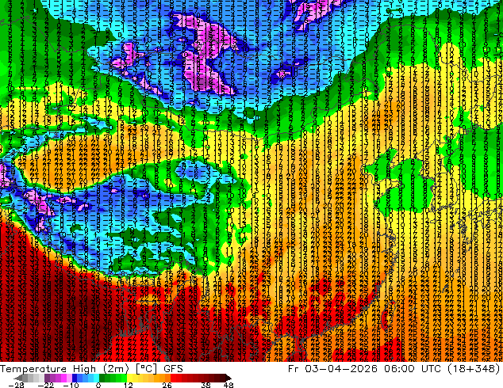
Task: Click the 'Fr 03-04-2026 06:00 UTC (18+348)' timestamp
Action: pyautogui.click(x=394, y=369)
